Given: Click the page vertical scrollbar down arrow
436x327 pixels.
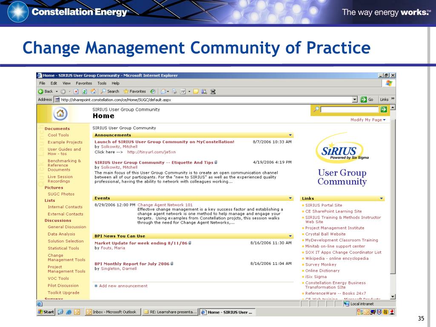Looking at the screenshot, I should pos(393,297).
